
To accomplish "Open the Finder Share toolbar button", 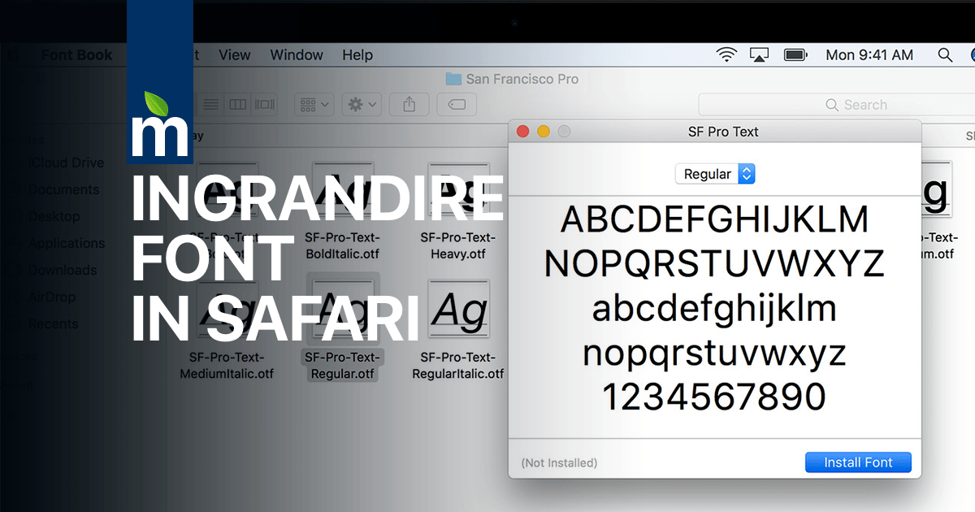I will tap(409, 104).
